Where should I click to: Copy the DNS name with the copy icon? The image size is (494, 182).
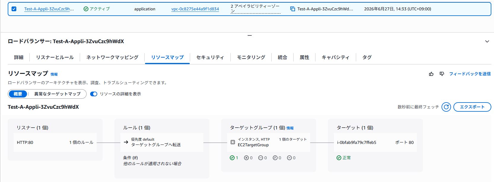point(293,9)
